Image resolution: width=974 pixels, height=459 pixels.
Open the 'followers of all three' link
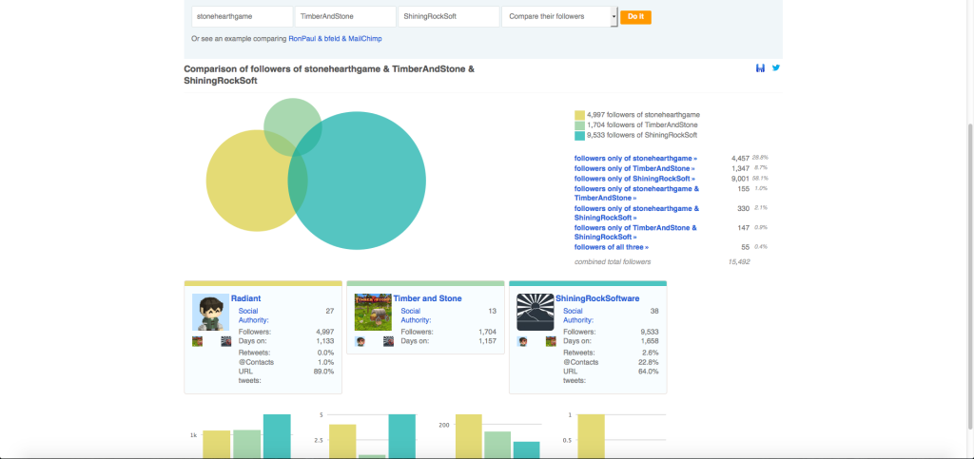click(x=612, y=247)
